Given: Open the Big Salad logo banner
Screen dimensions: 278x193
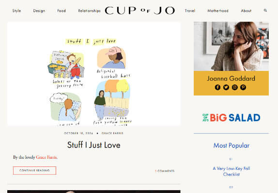Looking at the screenshot, I should pos(231,118).
